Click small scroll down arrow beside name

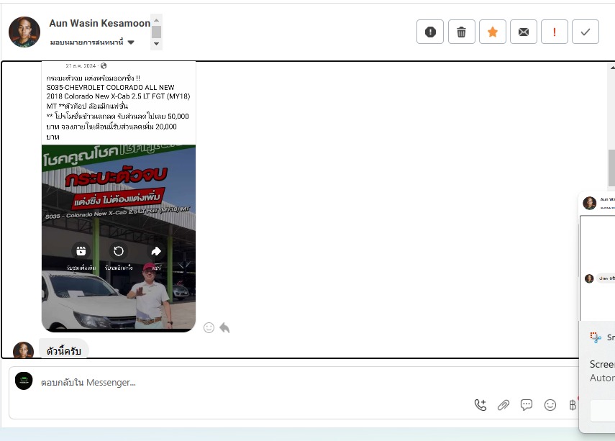coord(156,44)
